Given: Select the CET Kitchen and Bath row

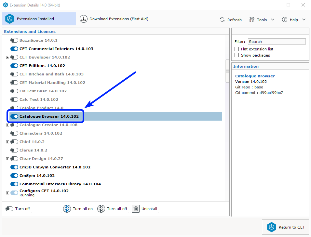Looking at the screenshot, I should pyautogui.click(x=52, y=74).
